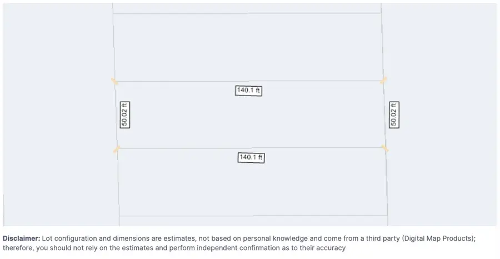This screenshot has width=500, height=259.
Task: Click the top boundary line of measured lot
Action: [x=249, y=81]
